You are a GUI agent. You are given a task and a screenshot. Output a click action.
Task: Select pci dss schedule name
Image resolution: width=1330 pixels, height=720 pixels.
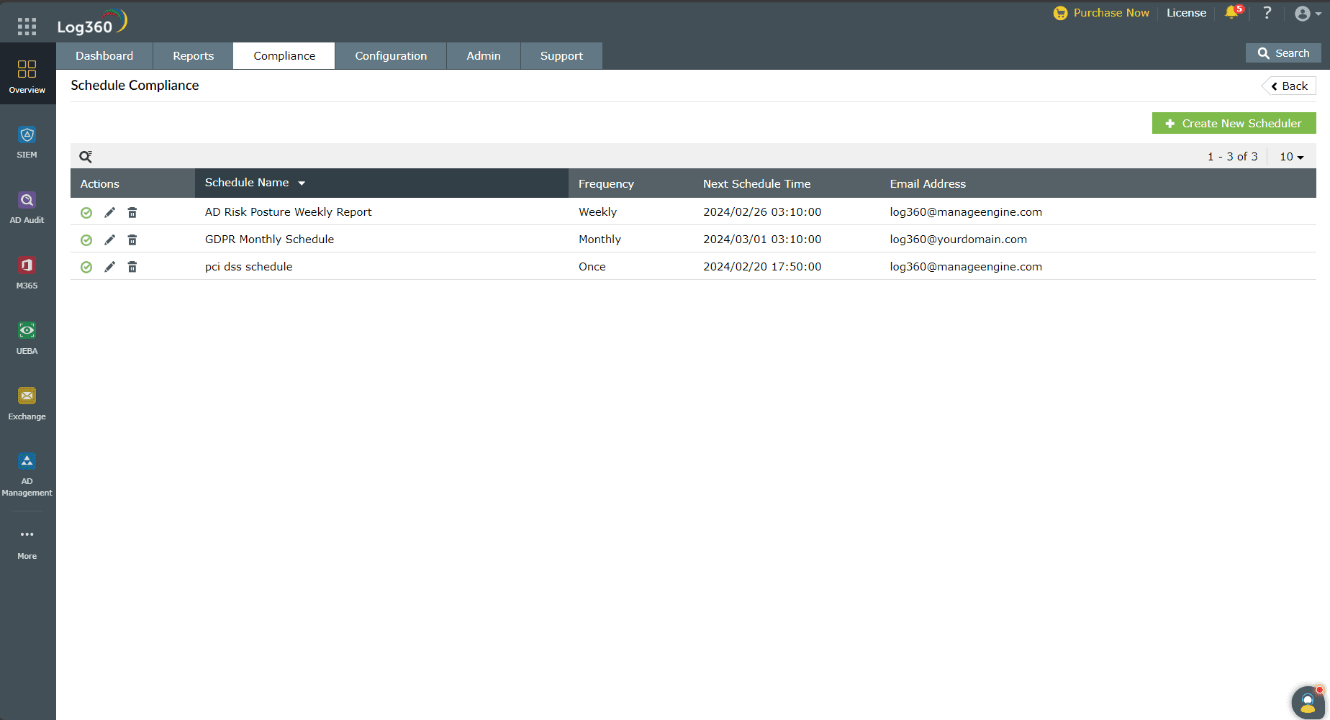click(x=248, y=267)
